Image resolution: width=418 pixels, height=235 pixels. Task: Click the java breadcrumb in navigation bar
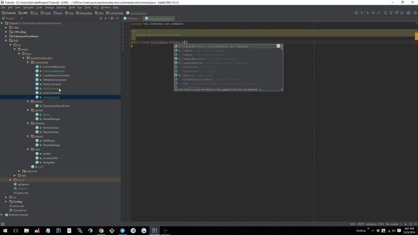tap(58, 13)
